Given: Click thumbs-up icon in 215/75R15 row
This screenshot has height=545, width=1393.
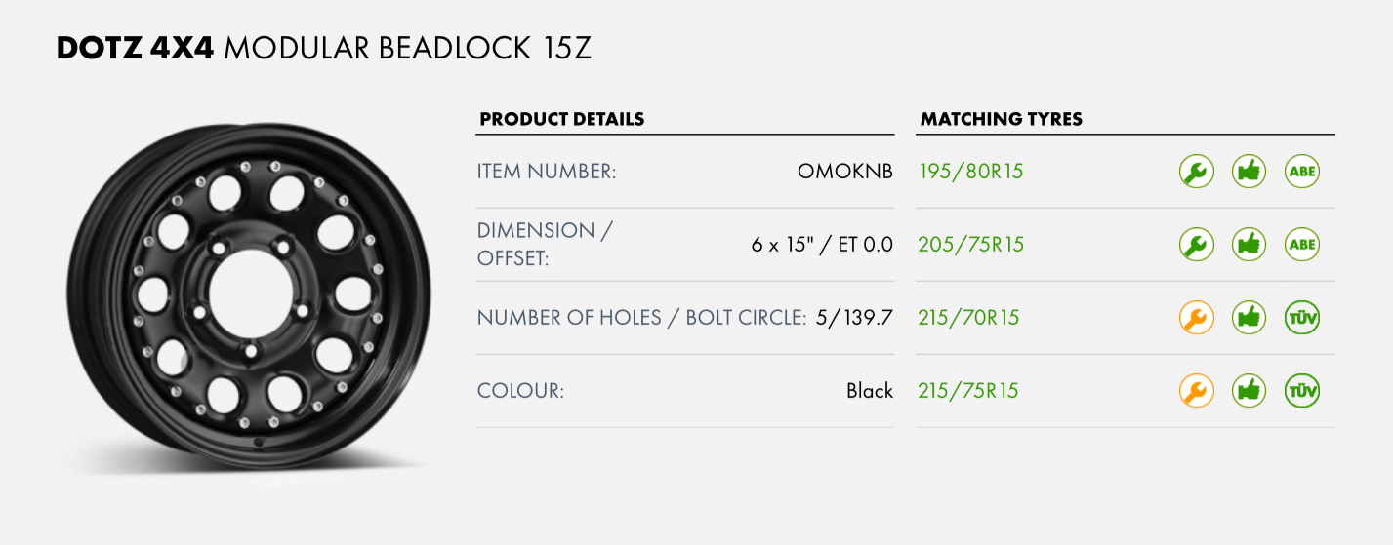Looking at the screenshot, I should [1250, 391].
